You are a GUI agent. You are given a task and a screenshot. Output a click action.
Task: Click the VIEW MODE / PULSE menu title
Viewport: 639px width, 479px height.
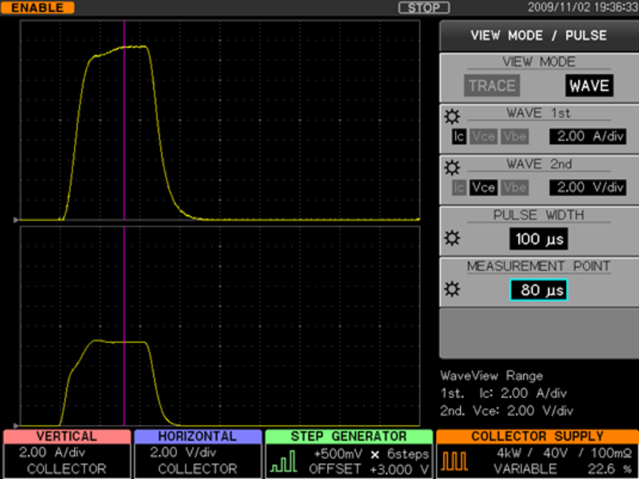pos(539,36)
